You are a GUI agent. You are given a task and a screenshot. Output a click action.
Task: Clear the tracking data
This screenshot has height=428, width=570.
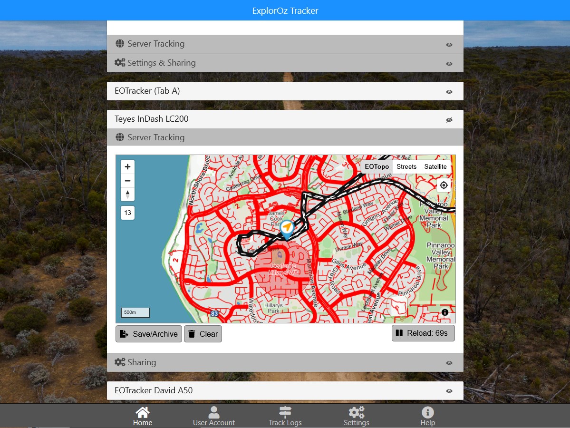pos(203,334)
